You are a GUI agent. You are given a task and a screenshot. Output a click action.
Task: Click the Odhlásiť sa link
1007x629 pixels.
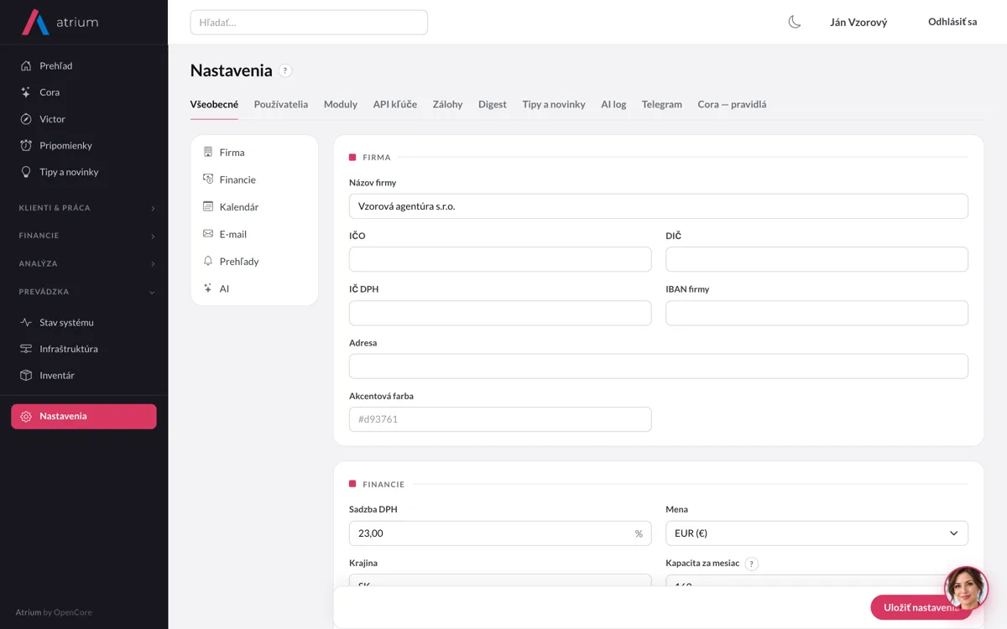[952, 22]
